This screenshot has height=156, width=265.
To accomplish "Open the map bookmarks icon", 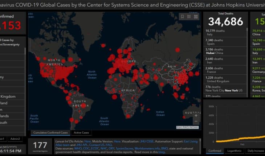I will 182,17.
